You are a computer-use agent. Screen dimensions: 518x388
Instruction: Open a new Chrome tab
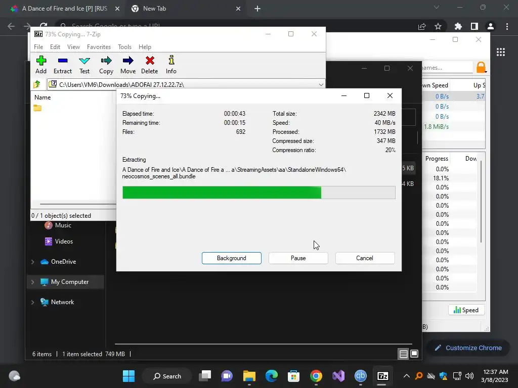pos(257,9)
